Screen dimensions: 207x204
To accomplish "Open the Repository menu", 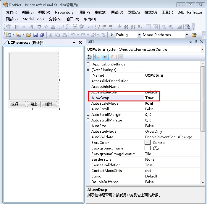I will (x=64, y=12).
